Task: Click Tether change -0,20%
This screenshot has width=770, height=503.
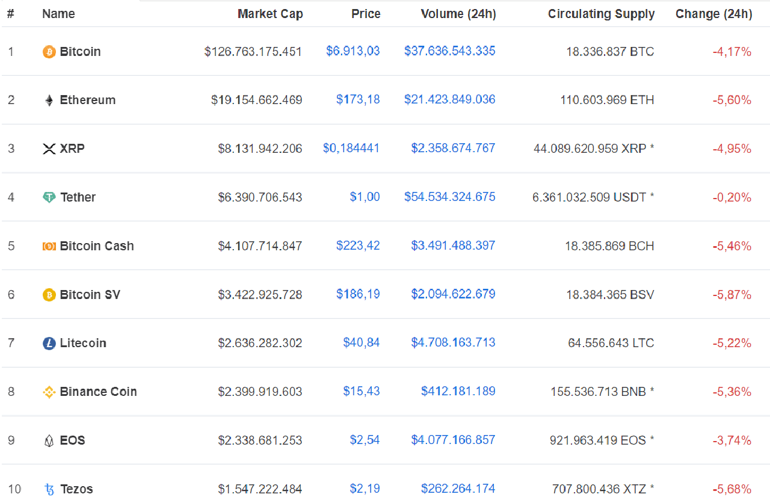Action: [732, 197]
